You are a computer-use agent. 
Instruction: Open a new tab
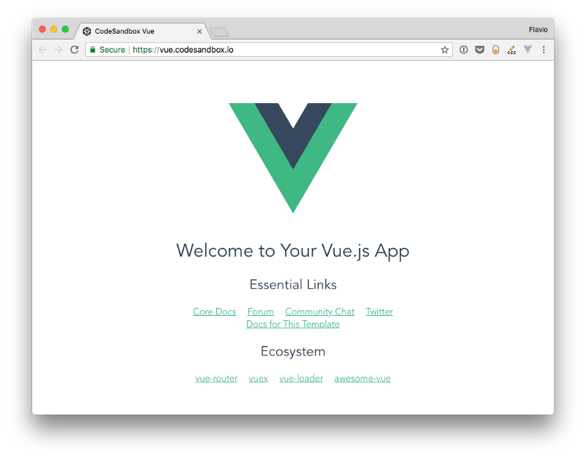(x=219, y=32)
